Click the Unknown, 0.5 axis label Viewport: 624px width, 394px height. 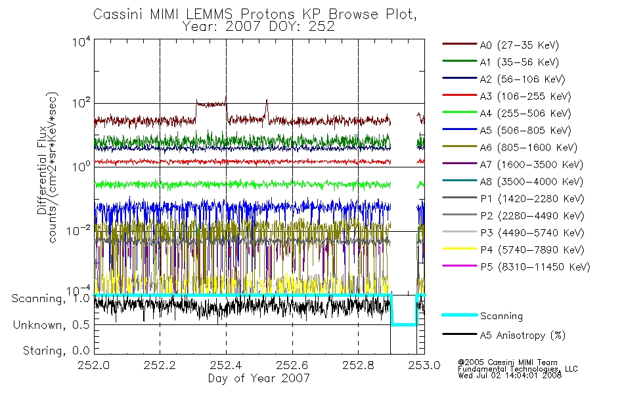point(51,325)
